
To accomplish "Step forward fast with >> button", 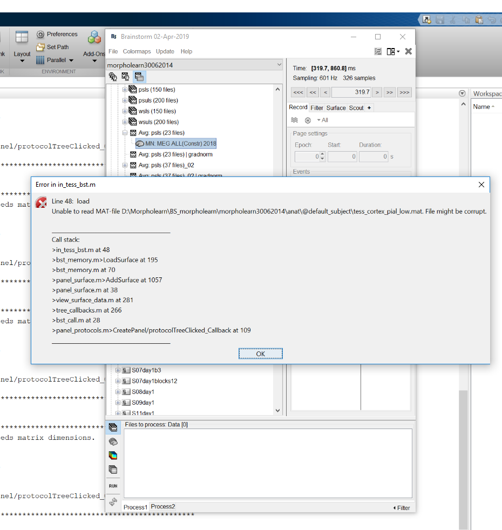I will 390,92.
